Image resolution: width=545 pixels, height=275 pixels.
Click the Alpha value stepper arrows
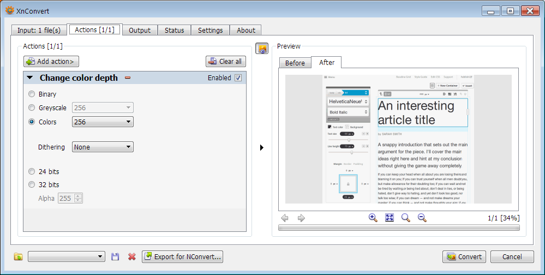click(x=78, y=198)
